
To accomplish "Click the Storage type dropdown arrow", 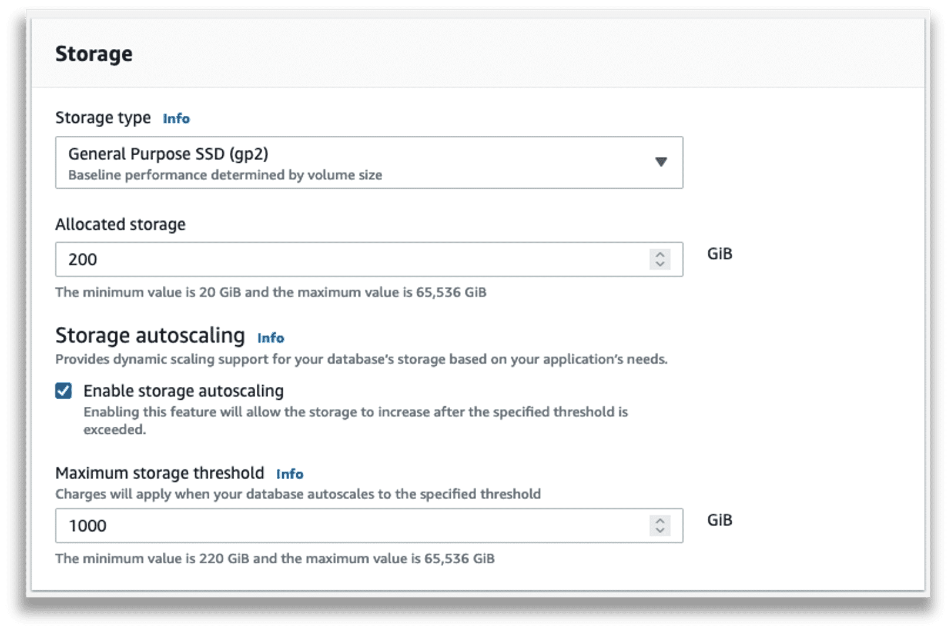I will click(661, 162).
